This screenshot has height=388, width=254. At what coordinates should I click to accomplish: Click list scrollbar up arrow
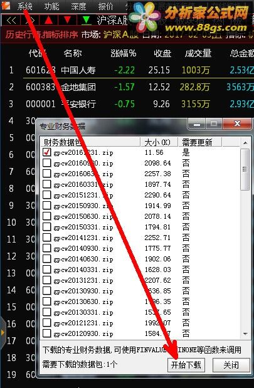(245, 143)
